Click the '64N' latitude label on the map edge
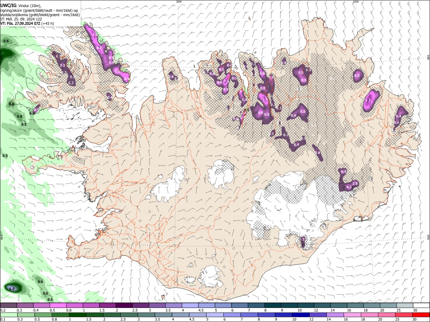This screenshot has width=430, height=322. (x=428, y=237)
